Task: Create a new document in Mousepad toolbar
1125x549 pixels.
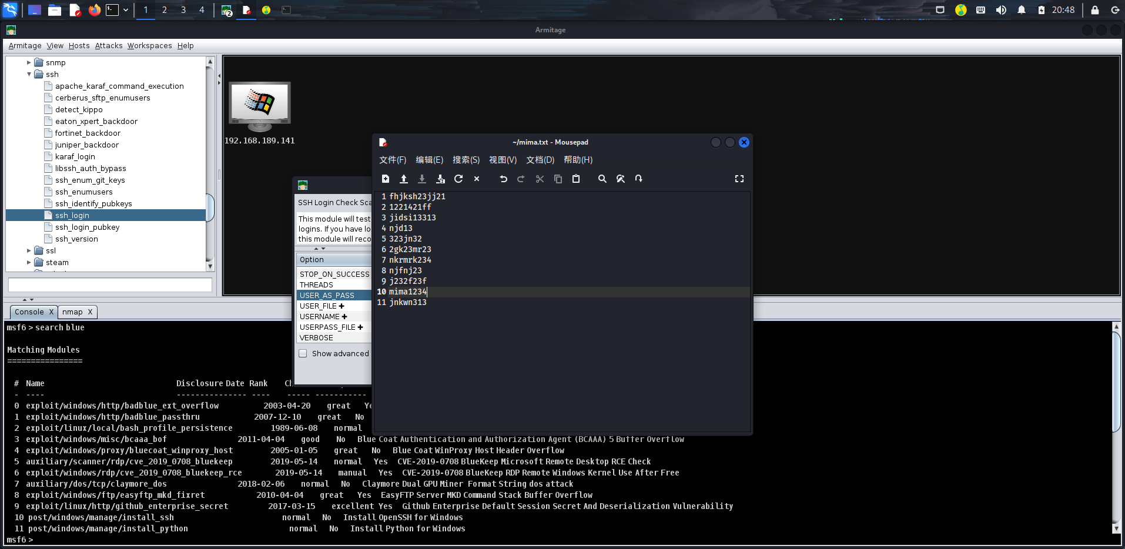Action: [386, 179]
